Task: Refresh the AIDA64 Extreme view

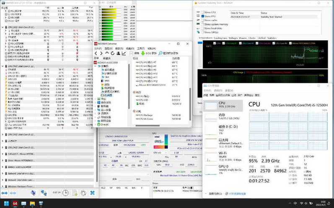Action: point(112,53)
